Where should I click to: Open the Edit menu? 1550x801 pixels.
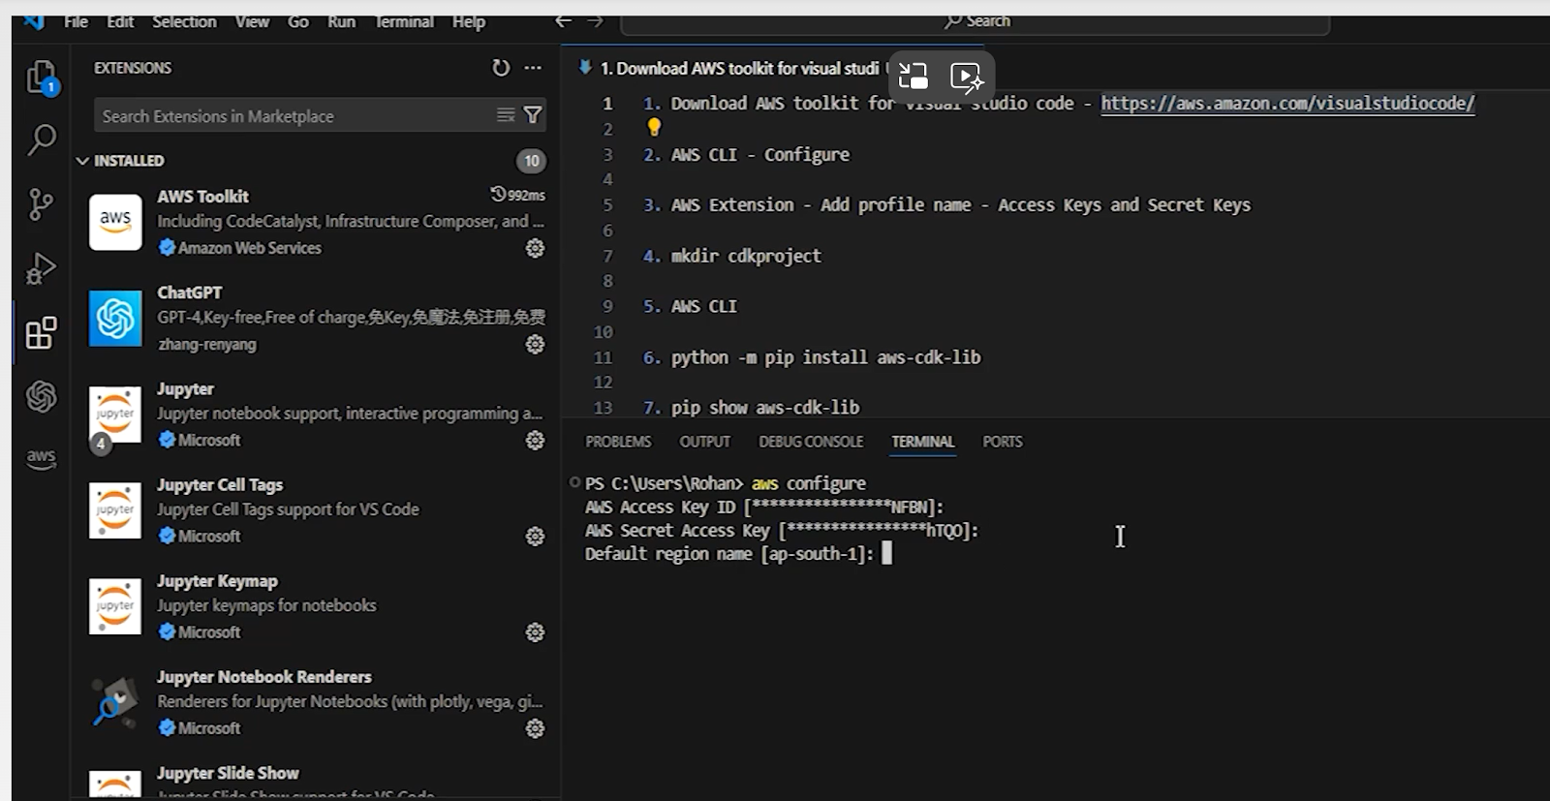coord(120,21)
